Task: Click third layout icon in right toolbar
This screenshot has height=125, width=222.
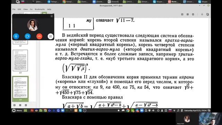Action: [x=193, y=14]
